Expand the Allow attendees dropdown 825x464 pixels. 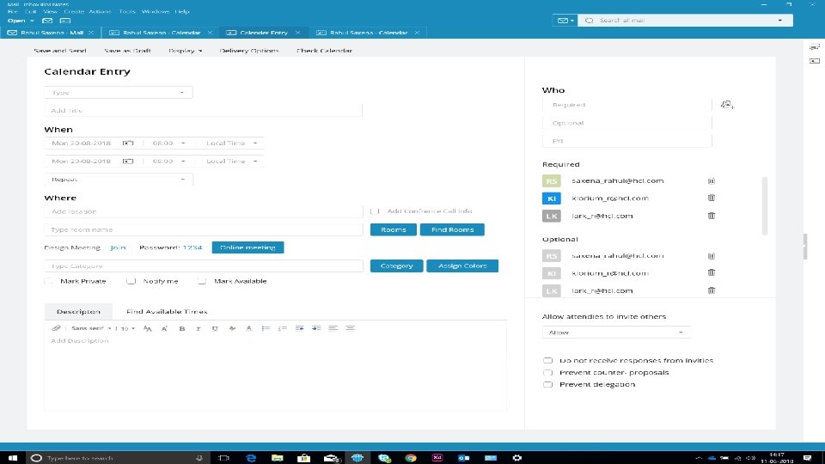click(x=616, y=333)
